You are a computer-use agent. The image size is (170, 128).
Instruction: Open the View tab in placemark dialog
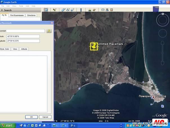15,49
